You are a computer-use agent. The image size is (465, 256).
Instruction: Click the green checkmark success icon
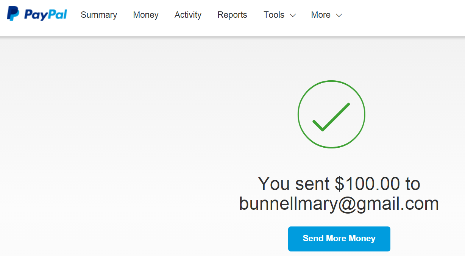click(x=331, y=117)
